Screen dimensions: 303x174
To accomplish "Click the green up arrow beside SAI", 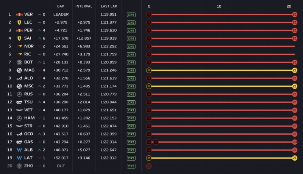I will [39, 38].
